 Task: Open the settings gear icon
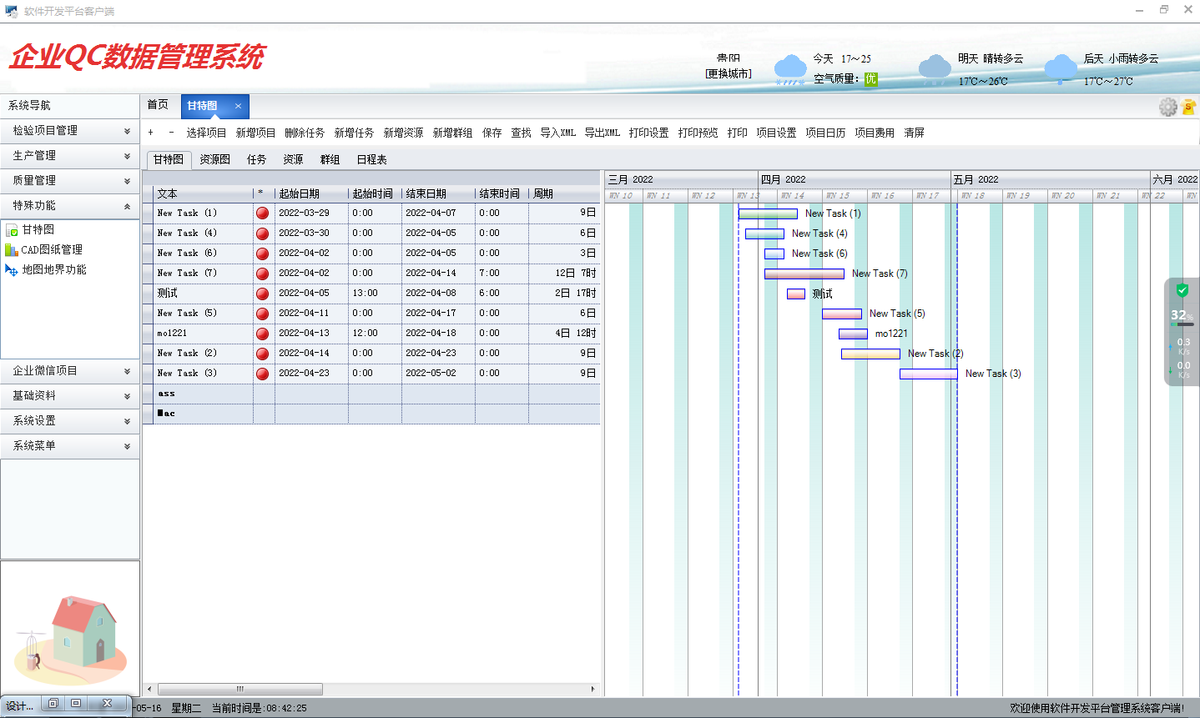click(x=1167, y=107)
